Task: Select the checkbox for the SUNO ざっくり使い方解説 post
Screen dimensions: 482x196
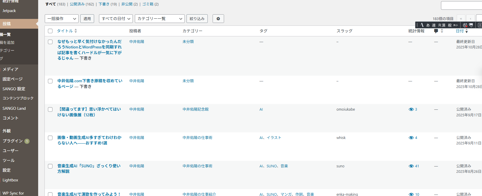Action: pos(50,166)
